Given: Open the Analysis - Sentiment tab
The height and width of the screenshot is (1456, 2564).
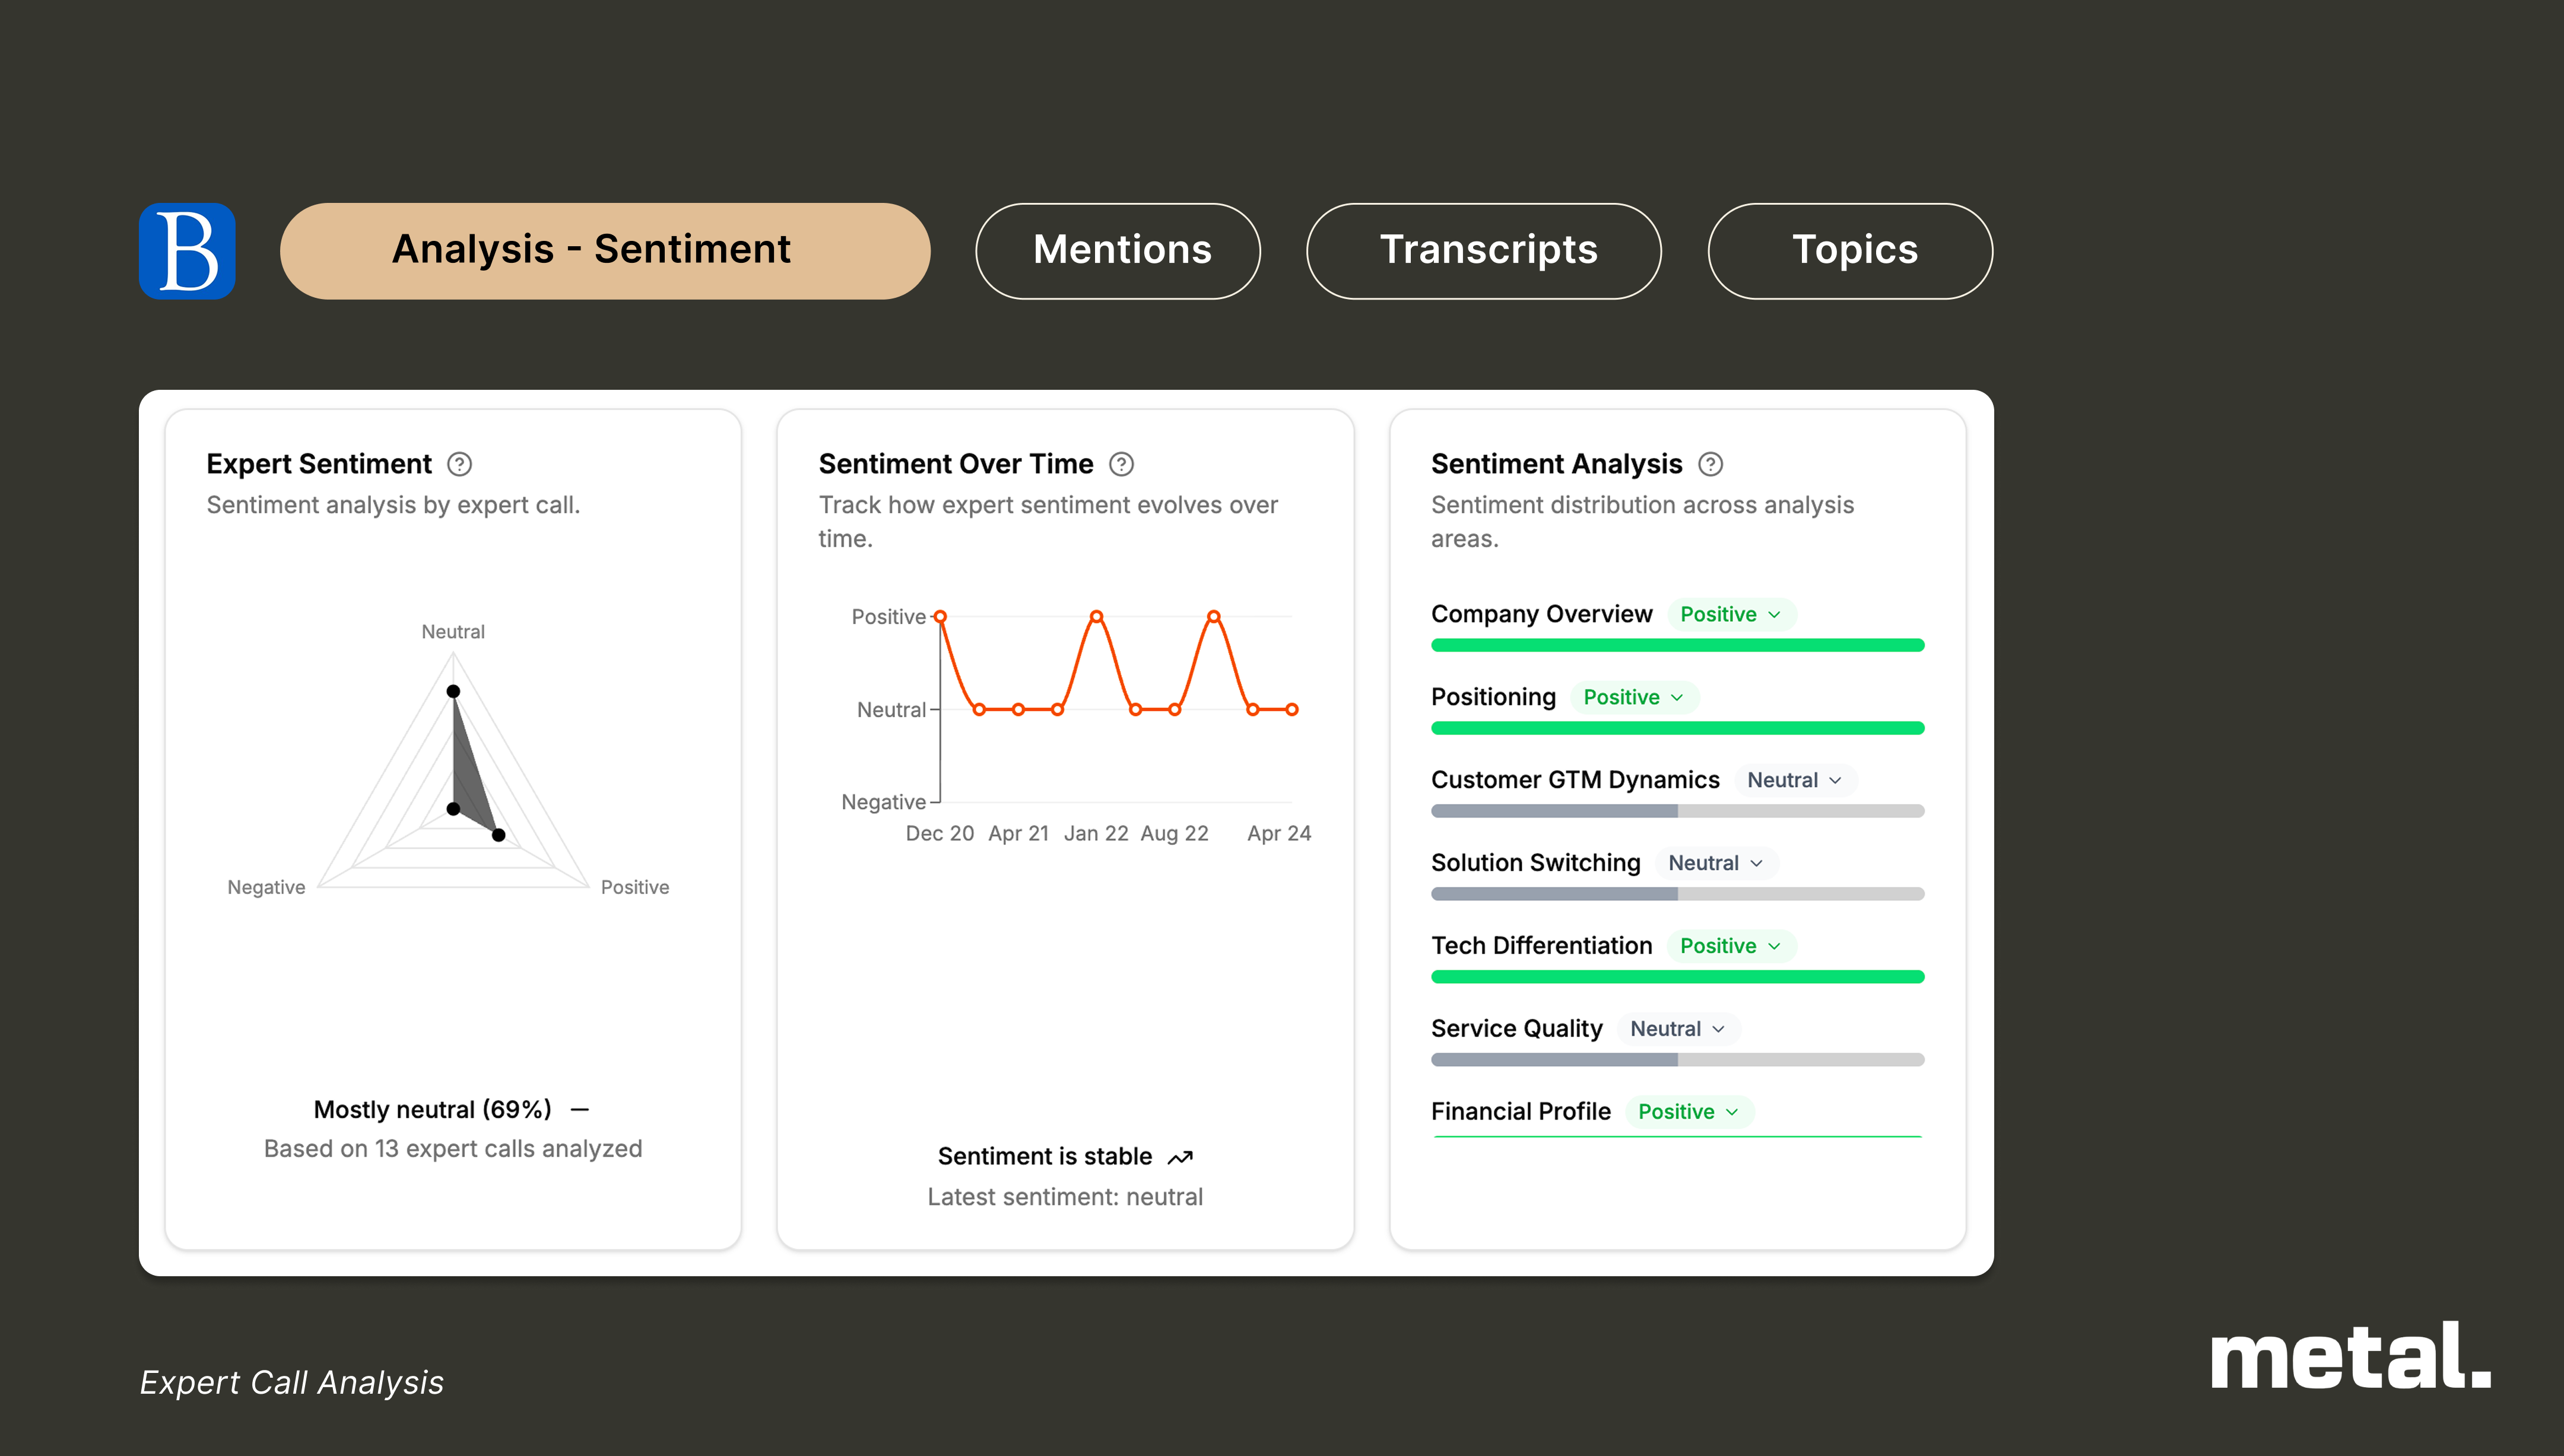Looking at the screenshot, I should click(x=605, y=251).
